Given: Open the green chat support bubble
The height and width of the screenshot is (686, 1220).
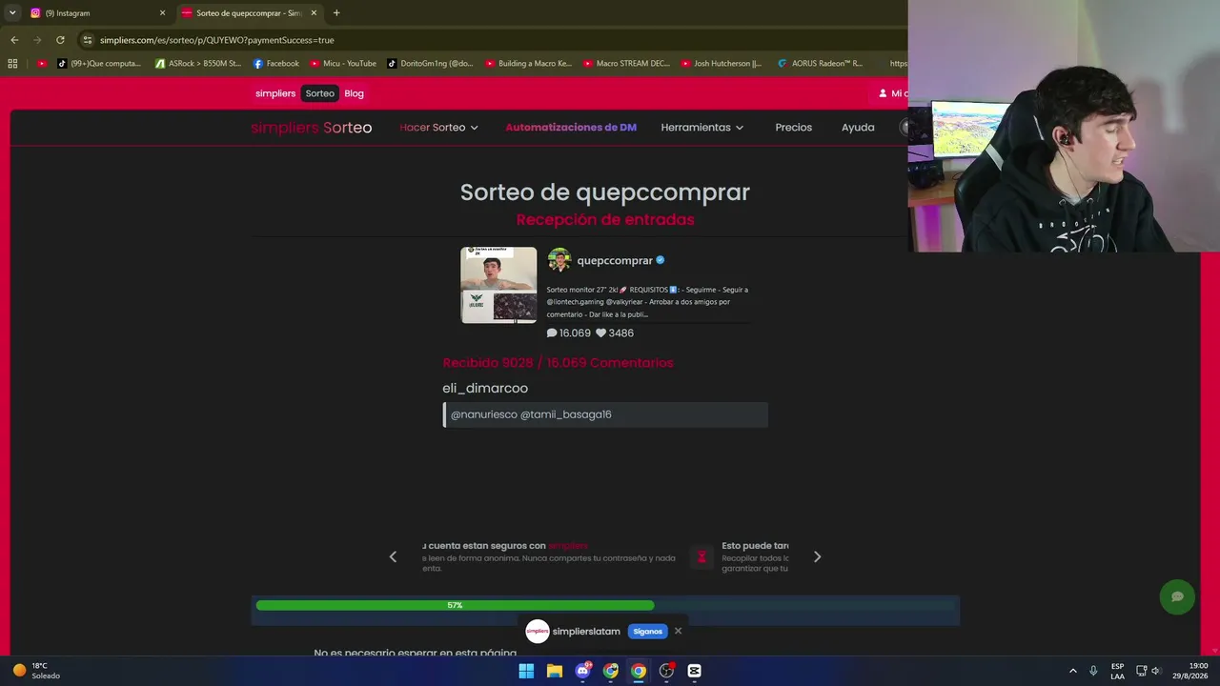Looking at the screenshot, I should [x=1177, y=597].
